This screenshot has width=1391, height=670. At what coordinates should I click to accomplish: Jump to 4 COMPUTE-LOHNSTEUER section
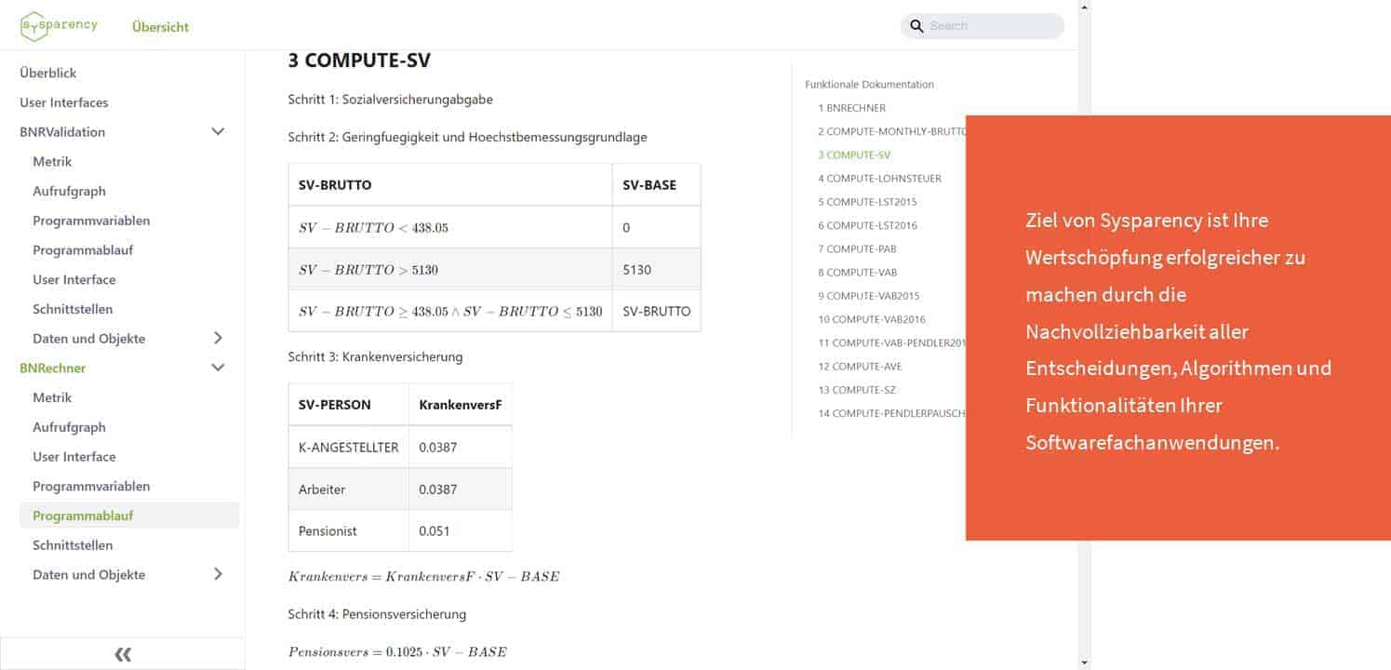[879, 178]
